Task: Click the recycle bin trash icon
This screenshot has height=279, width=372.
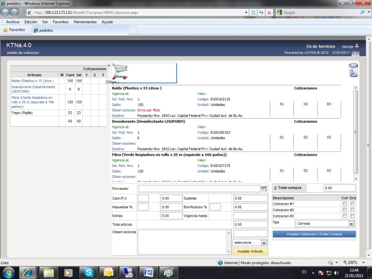Action: click(x=353, y=70)
